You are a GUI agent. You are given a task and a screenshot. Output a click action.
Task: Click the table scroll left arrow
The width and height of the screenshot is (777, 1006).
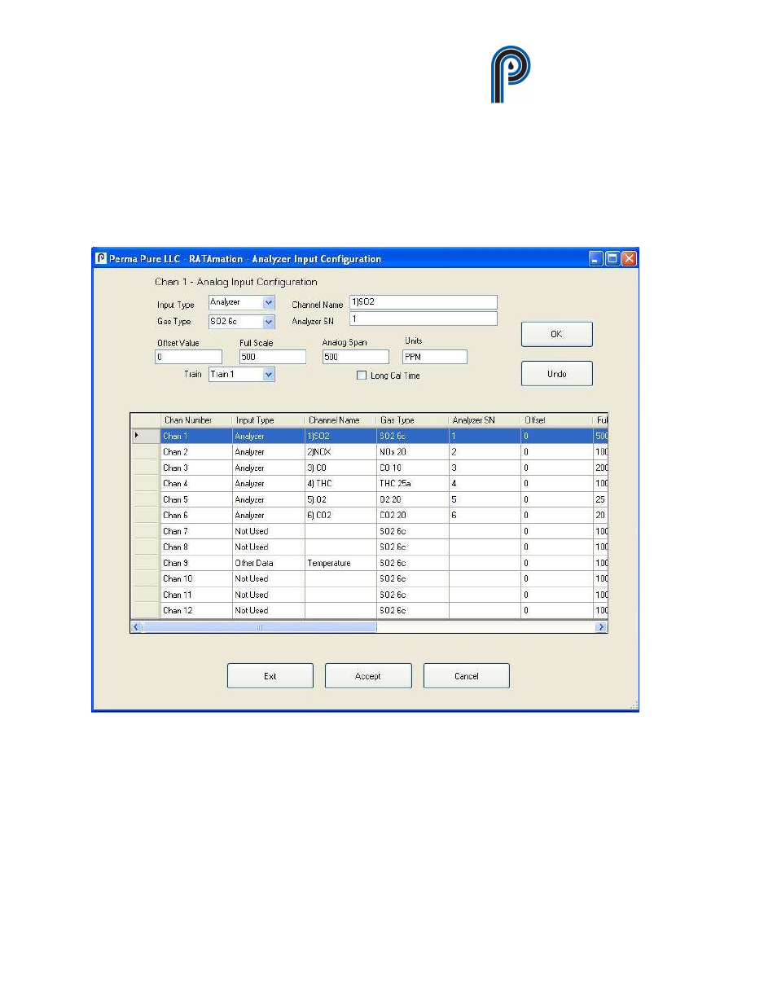click(x=136, y=627)
